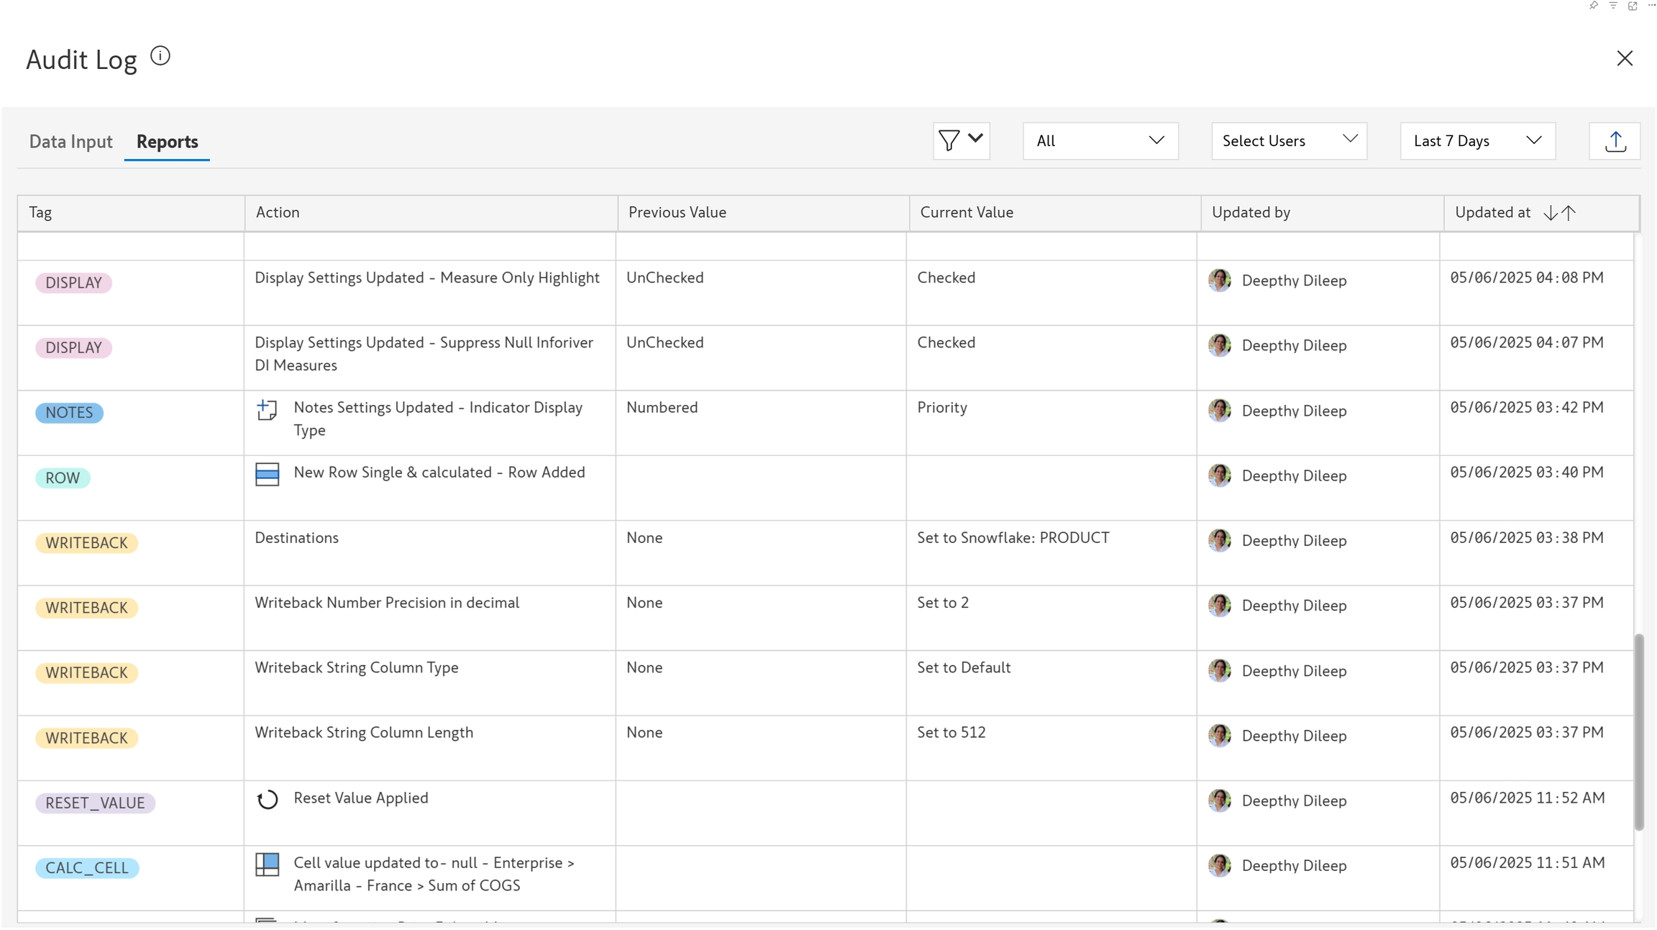Viewport: 1657px width, 930px height.
Task: Click Deepthy Dileep avatar in ROW entry
Action: (1220, 475)
